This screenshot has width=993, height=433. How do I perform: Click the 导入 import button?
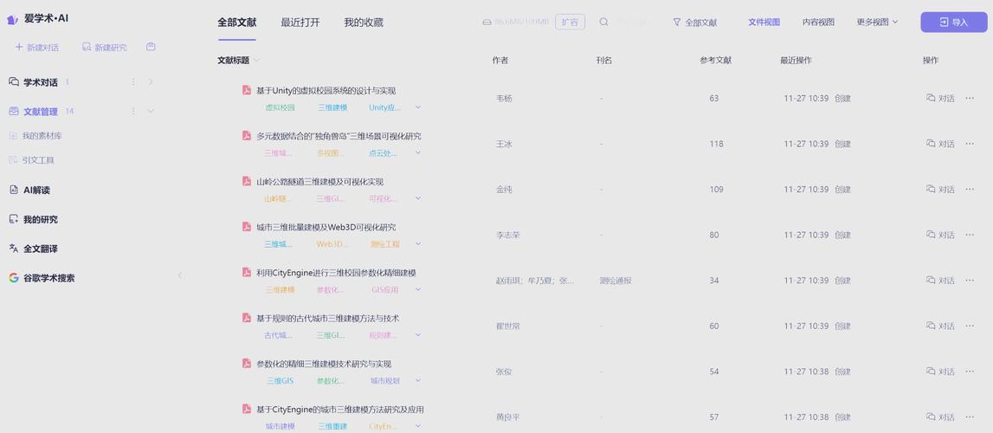click(x=954, y=23)
